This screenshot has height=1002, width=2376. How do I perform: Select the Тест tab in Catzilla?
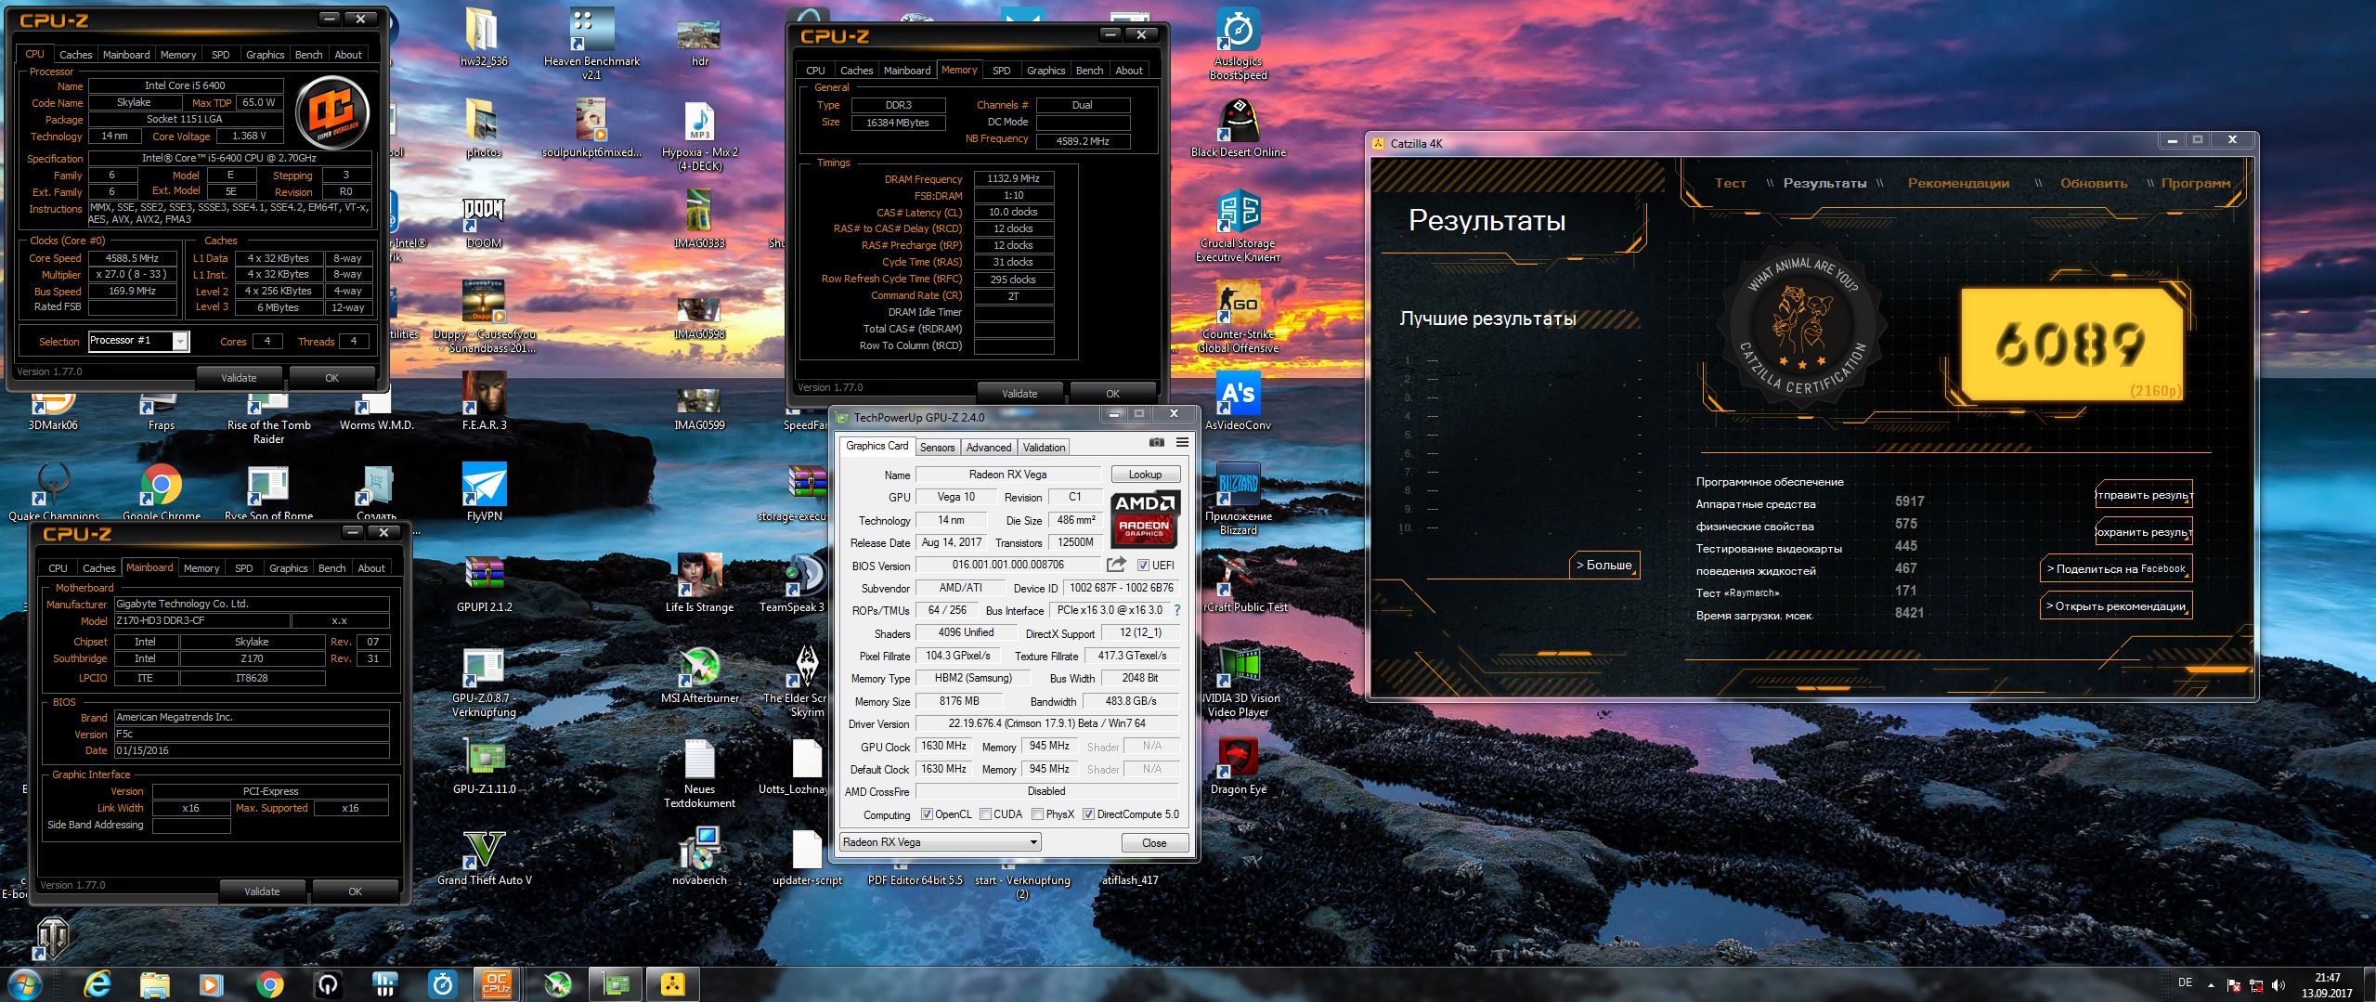click(x=1730, y=183)
